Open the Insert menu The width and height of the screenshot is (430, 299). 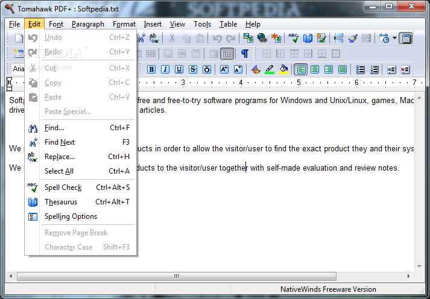153,24
